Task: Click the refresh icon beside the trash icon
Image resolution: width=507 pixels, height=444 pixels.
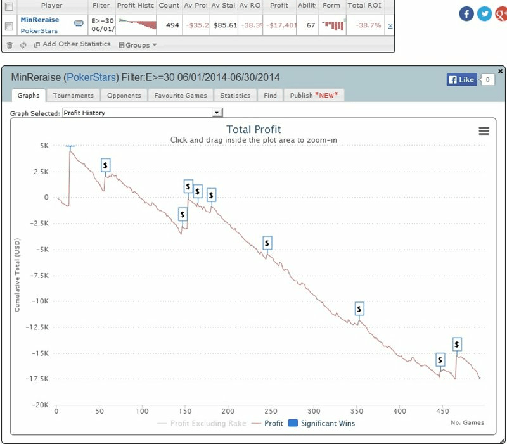Action: (x=23, y=45)
